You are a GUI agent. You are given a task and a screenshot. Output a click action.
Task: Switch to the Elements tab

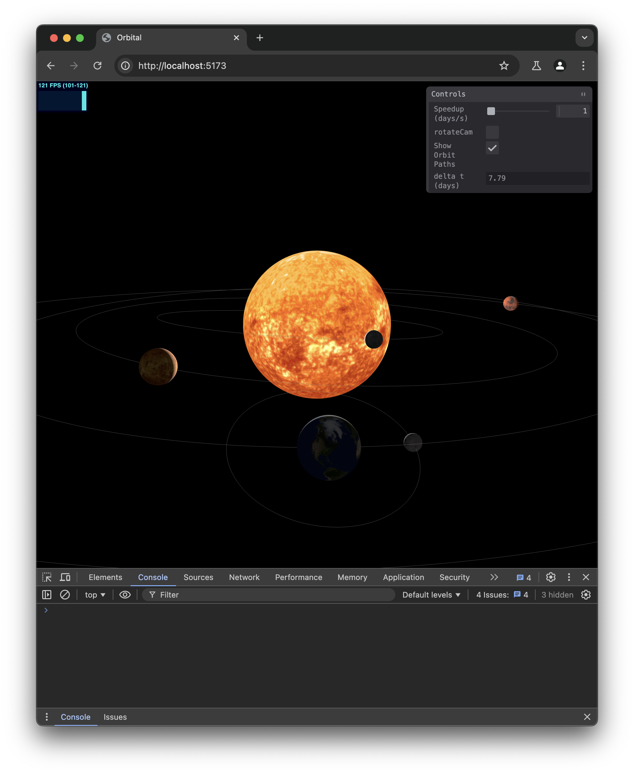click(106, 577)
